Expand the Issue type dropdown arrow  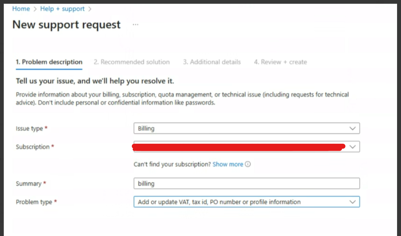(353, 128)
